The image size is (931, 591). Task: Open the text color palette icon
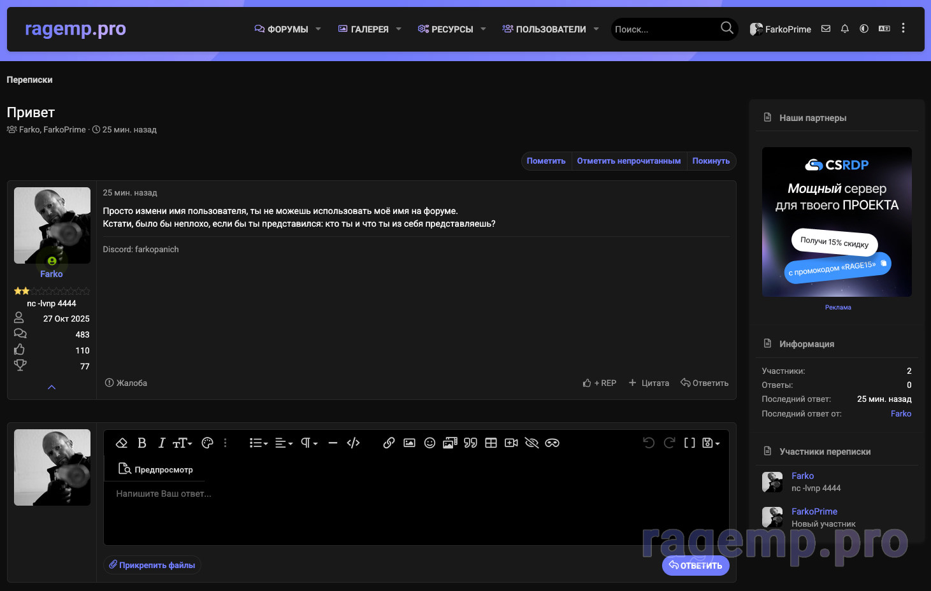point(207,443)
